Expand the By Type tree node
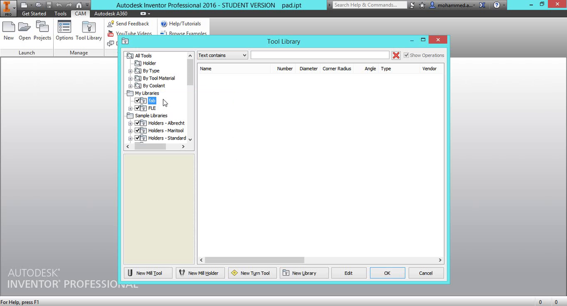The image size is (567, 306). point(130,71)
